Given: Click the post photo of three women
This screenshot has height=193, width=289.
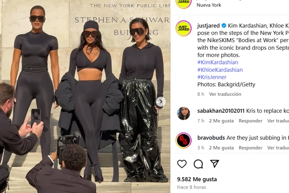Looking at the screenshot, I should pyautogui.click(x=85, y=96).
